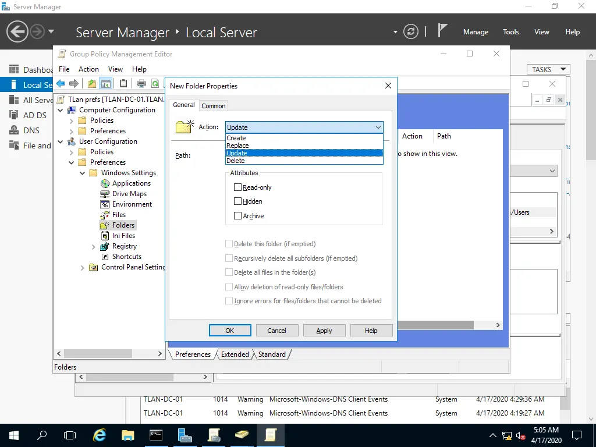Click the clipboard icon in Group Policy toolbar

click(123, 83)
